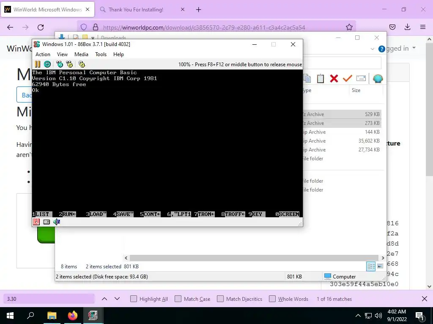Image resolution: width=433 pixels, height=324 pixels.
Task: Send Ctrl+Alt+Del via 86Box toolbar icon
Action: [59, 64]
